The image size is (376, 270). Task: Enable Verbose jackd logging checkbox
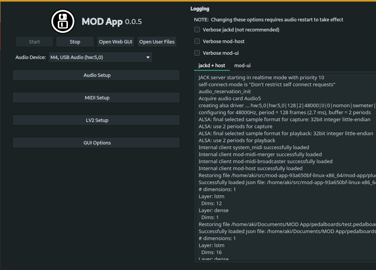197,30
